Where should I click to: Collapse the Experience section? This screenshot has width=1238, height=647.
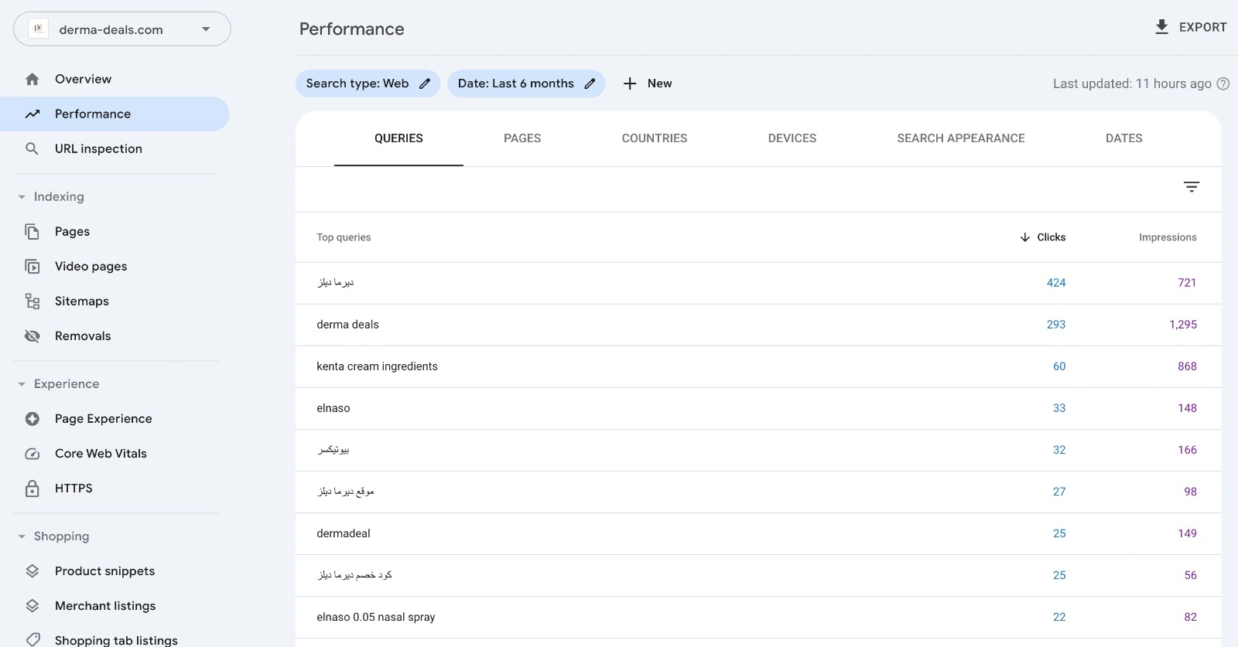click(22, 383)
